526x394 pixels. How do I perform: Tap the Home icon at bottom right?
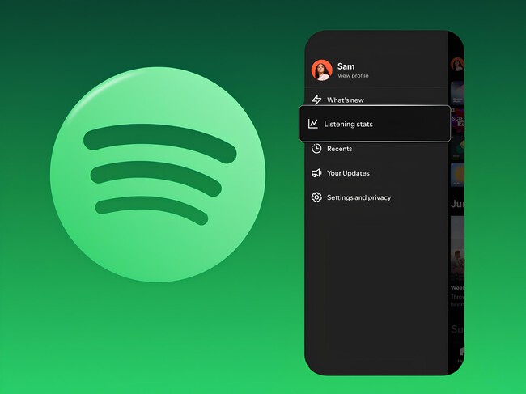[460, 353]
